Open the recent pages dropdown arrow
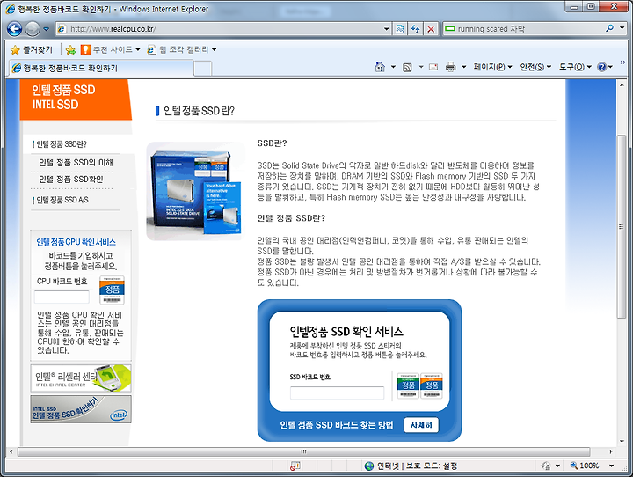This screenshot has width=633, height=477. (x=46, y=29)
